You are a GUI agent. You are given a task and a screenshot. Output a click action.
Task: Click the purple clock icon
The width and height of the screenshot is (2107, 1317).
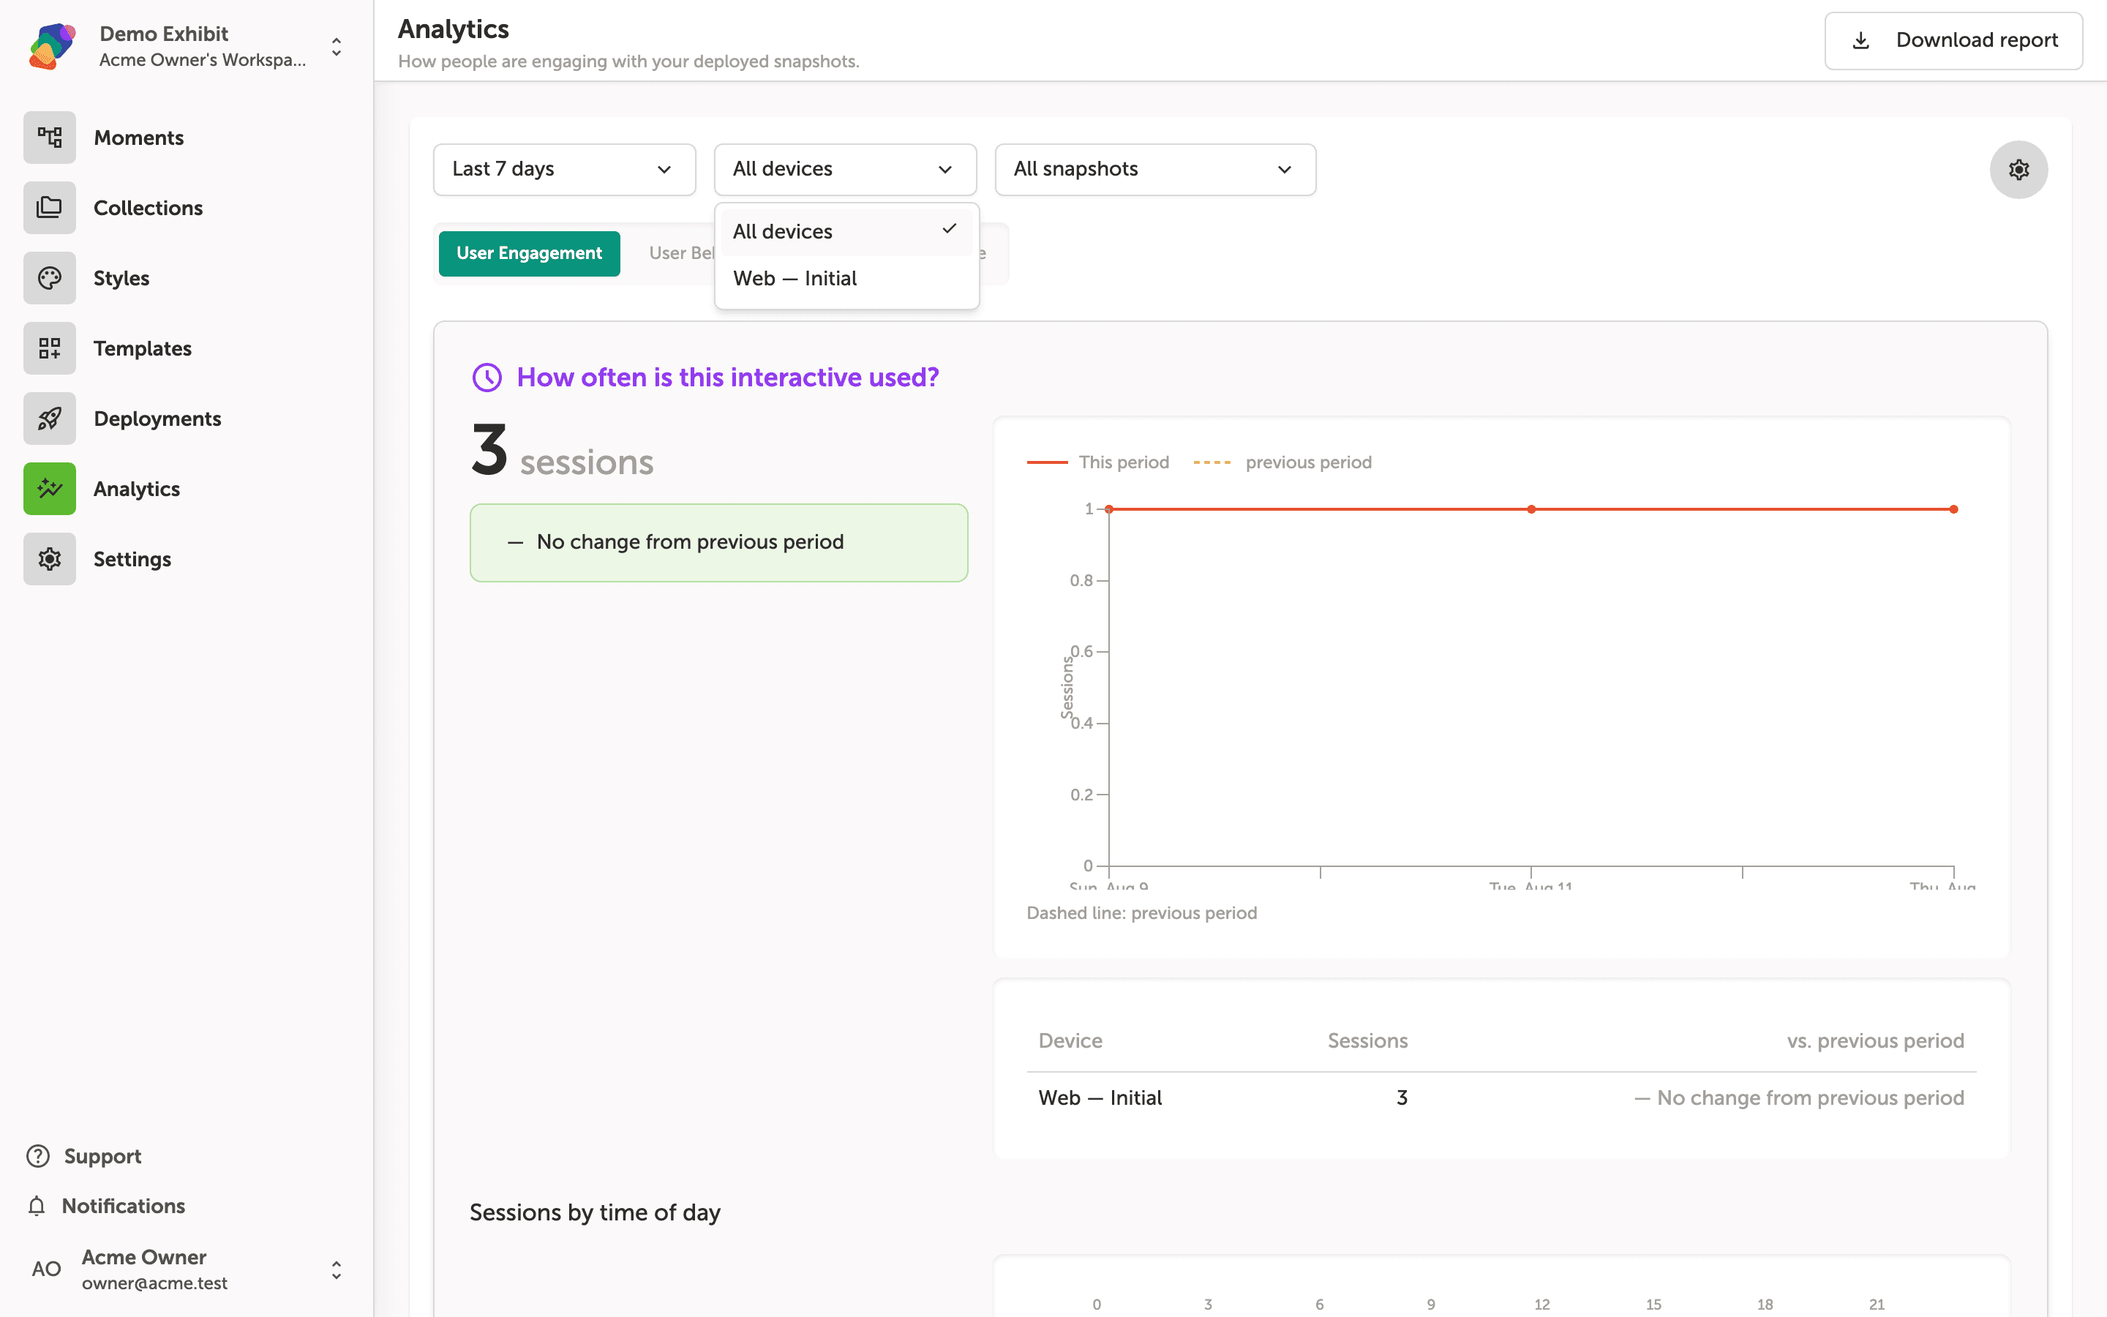pos(487,377)
